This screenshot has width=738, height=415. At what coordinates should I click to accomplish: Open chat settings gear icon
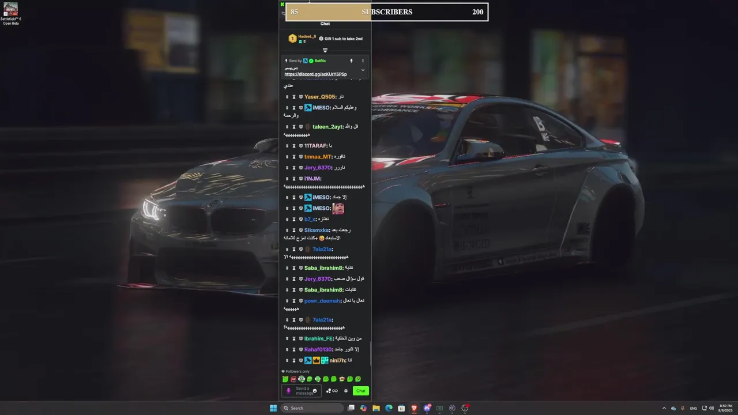click(346, 391)
